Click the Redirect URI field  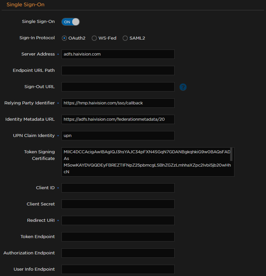pyautogui.click(x=118, y=220)
